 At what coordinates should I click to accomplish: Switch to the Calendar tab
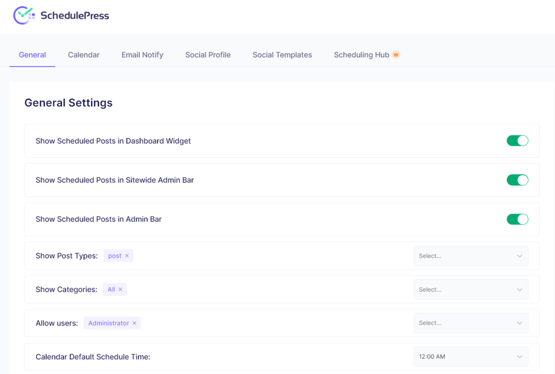click(x=83, y=54)
